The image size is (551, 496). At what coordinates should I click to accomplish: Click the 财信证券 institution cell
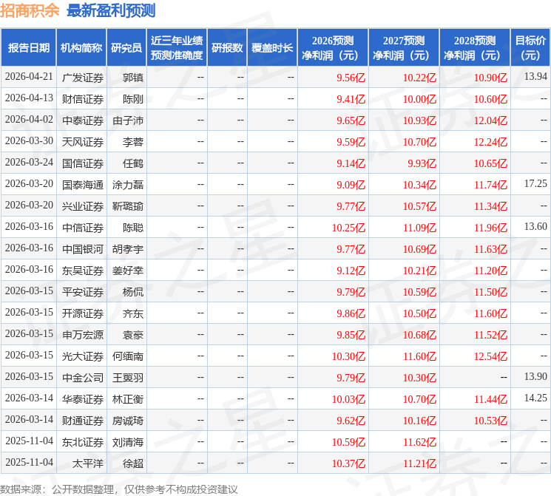tap(83, 99)
